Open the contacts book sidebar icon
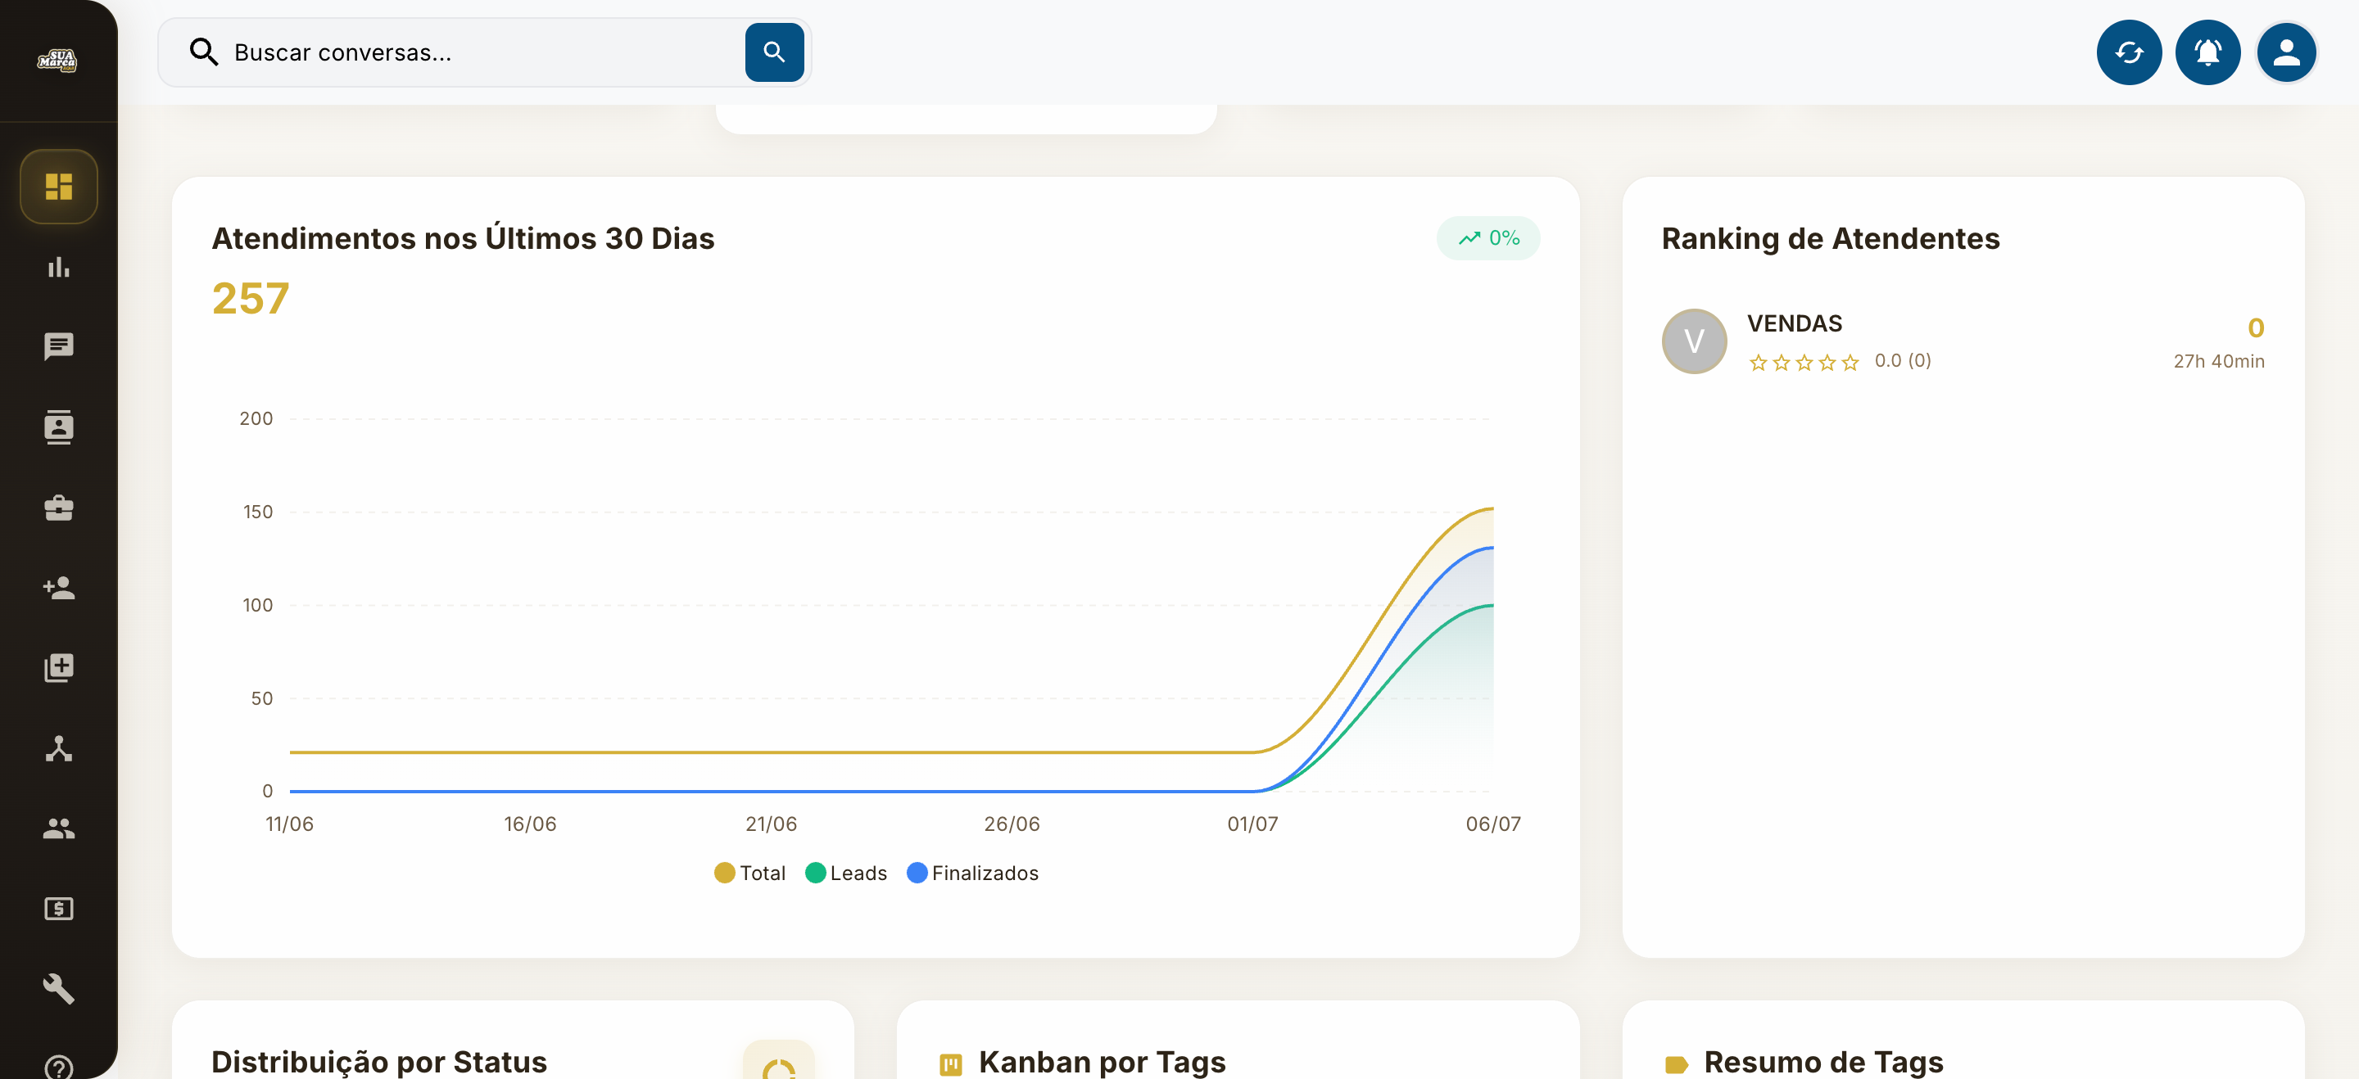 (x=59, y=427)
